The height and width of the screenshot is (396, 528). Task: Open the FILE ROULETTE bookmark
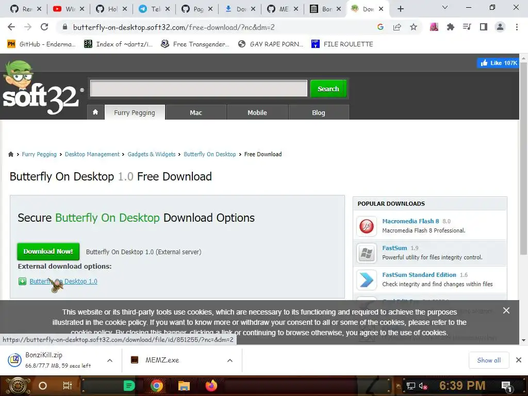click(342, 44)
